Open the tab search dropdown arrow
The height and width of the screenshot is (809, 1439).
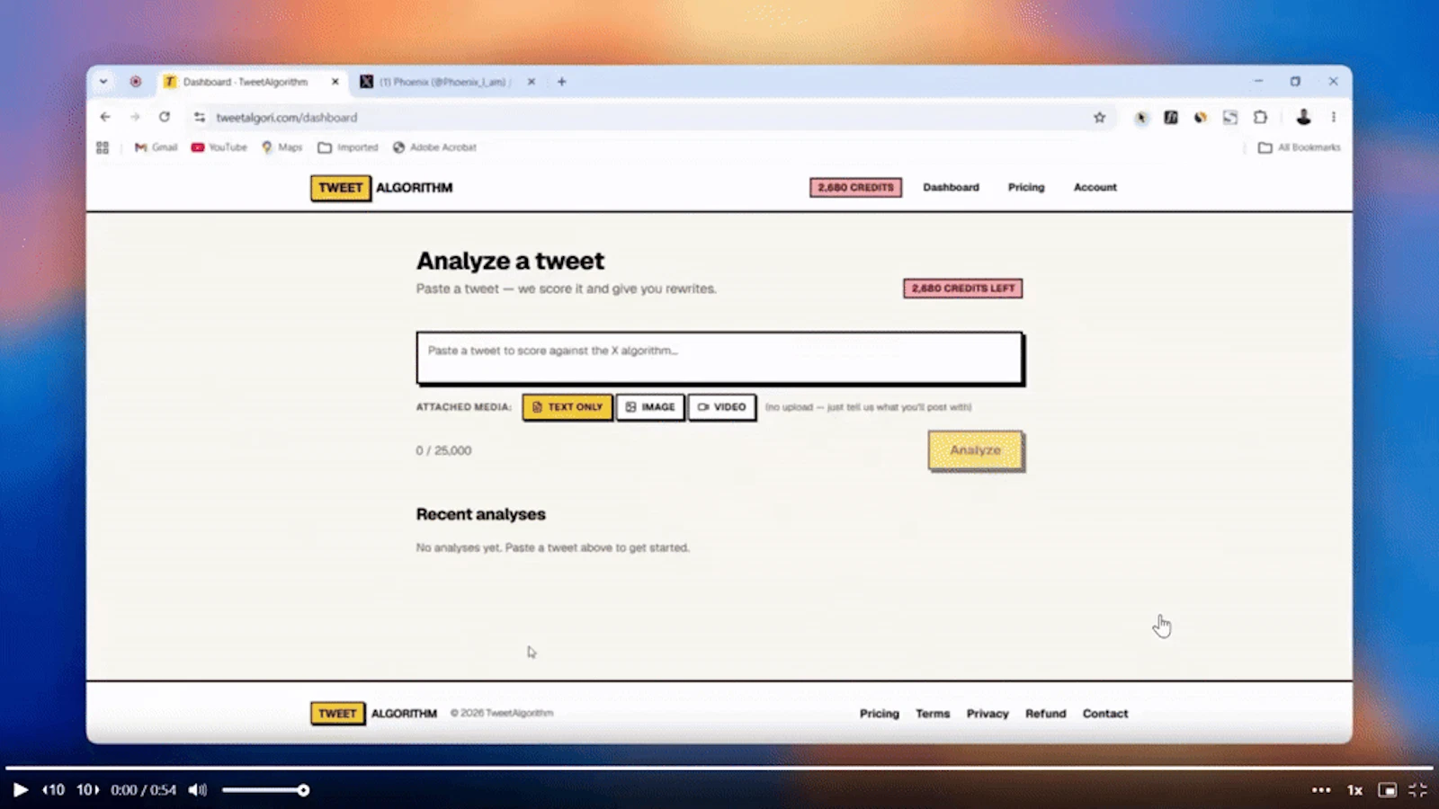(x=103, y=82)
